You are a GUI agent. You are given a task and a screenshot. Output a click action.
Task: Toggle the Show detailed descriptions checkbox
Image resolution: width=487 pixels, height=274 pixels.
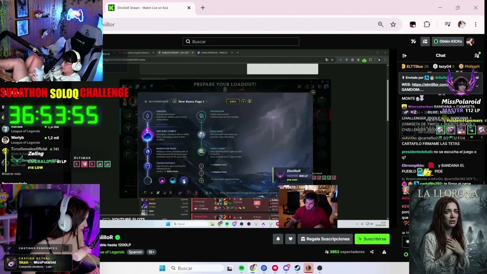[218, 193]
